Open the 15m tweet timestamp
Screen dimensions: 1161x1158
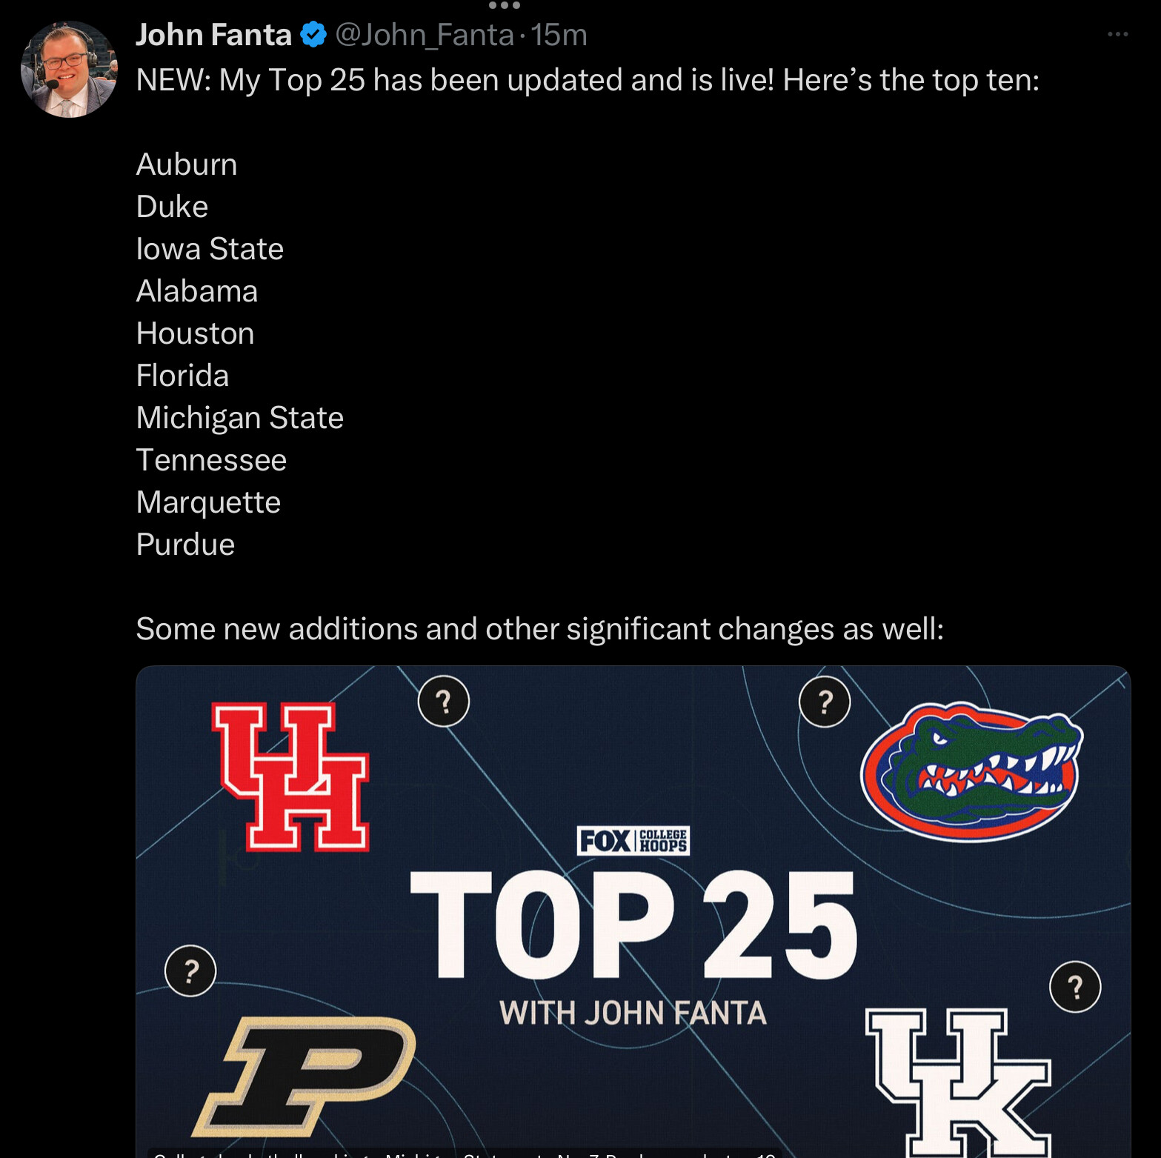559,35
